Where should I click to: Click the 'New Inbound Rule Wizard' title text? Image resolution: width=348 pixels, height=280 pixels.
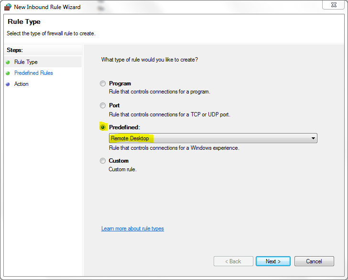47,7
